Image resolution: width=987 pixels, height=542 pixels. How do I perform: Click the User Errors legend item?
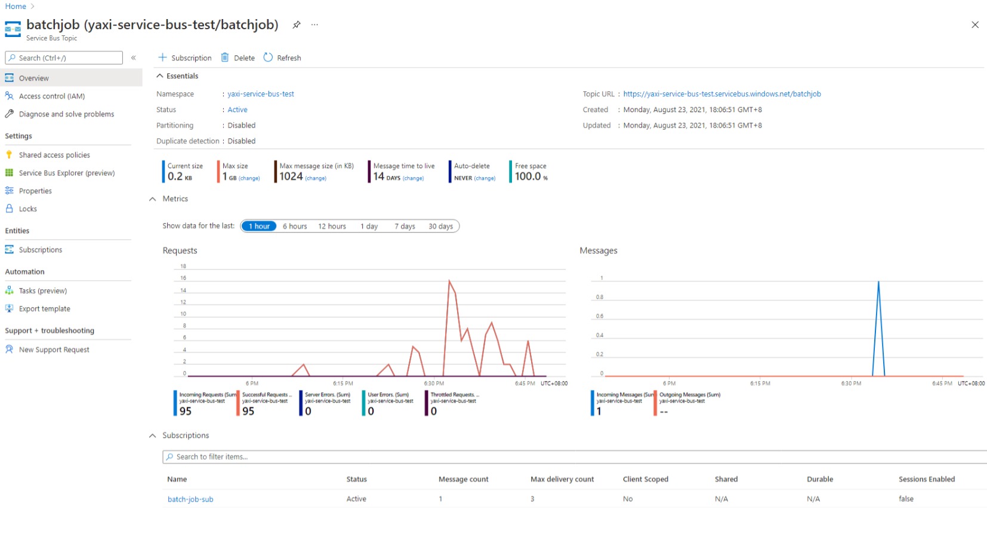(x=388, y=403)
